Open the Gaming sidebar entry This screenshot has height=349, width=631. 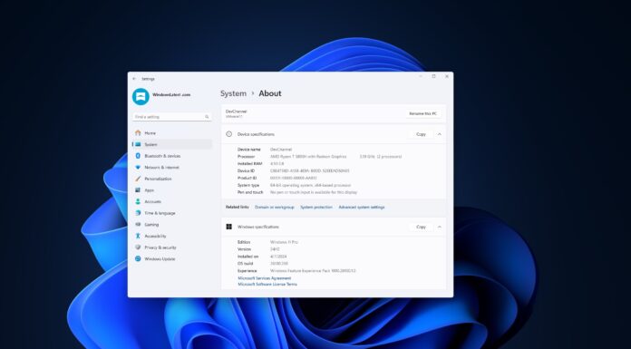pos(172,225)
